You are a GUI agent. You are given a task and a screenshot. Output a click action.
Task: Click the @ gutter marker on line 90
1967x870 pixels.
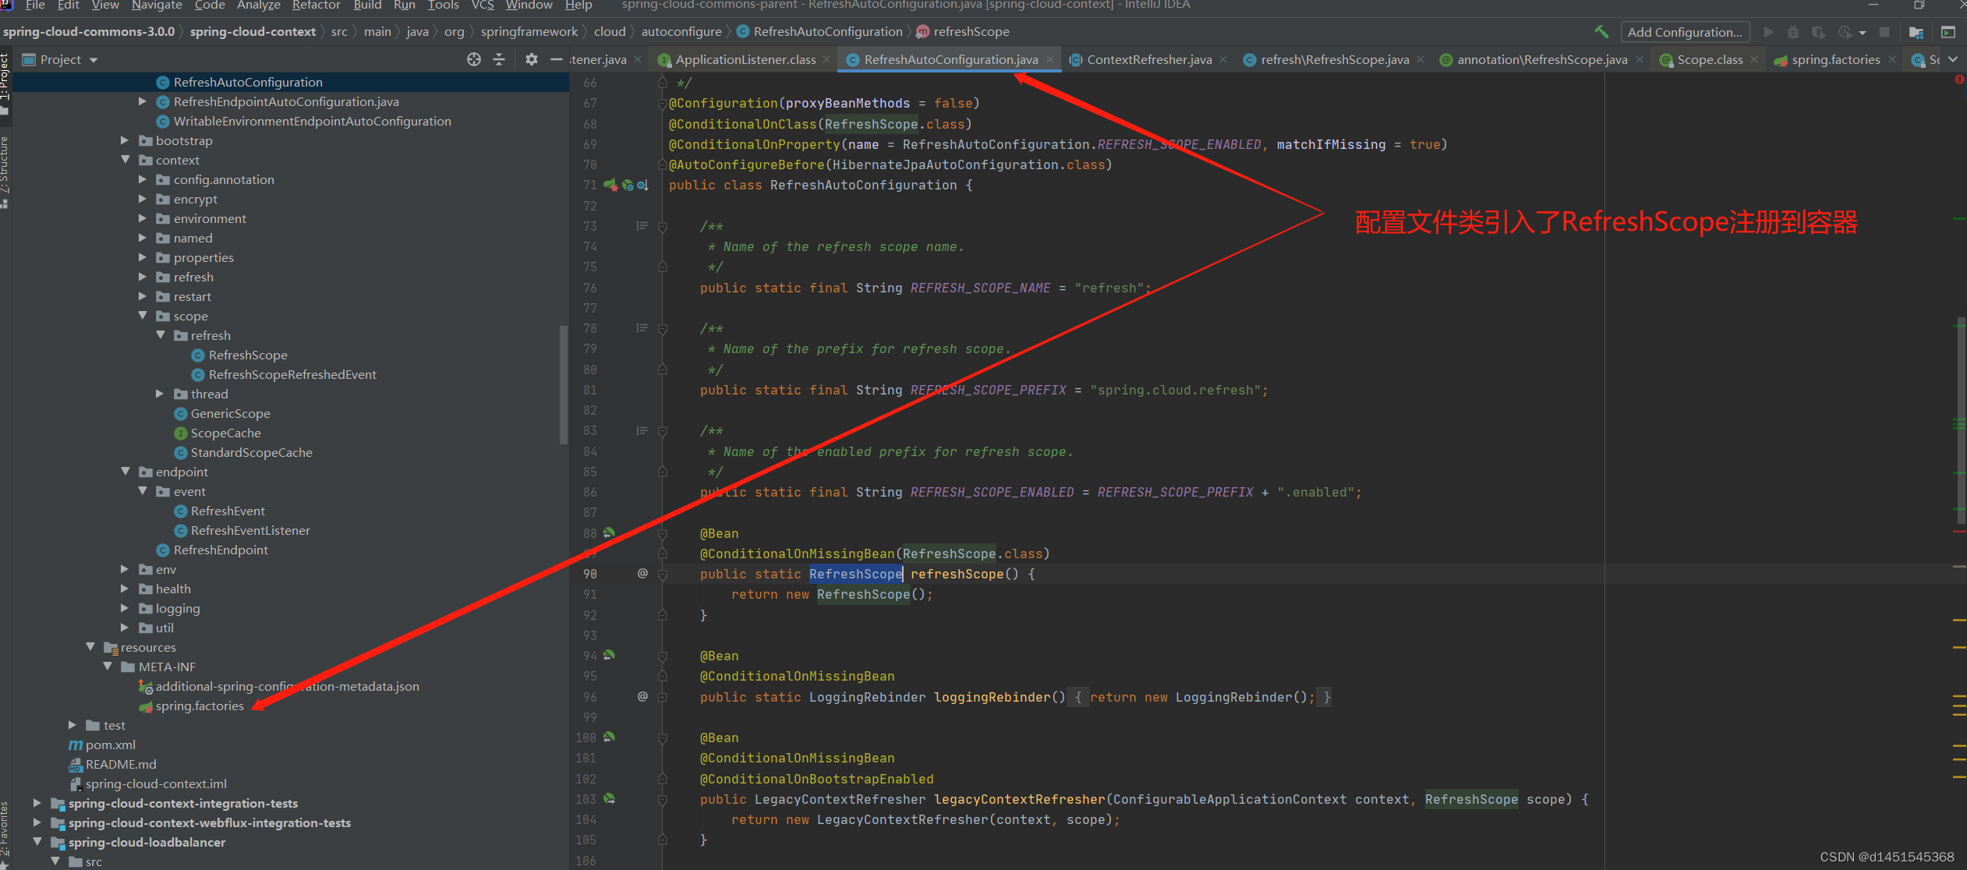pyautogui.click(x=642, y=573)
